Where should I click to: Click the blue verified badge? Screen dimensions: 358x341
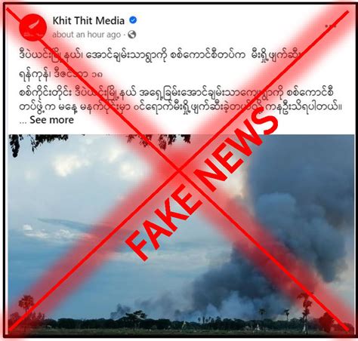click(x=133, y=20)
